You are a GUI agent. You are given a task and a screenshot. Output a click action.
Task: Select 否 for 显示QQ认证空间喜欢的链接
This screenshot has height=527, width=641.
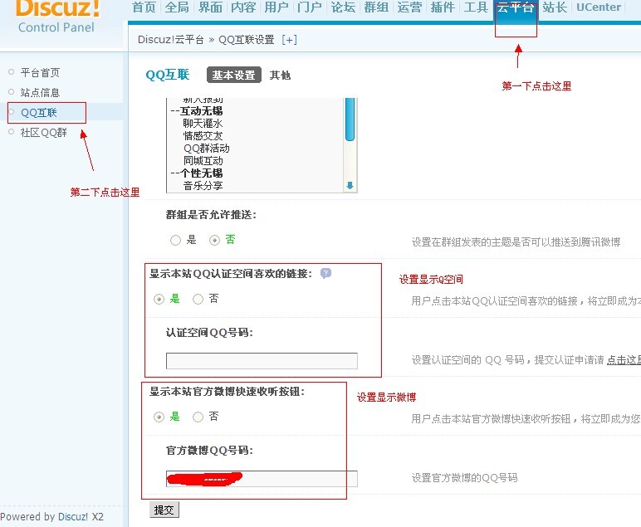pyautogui.click(x=198, y=299)
